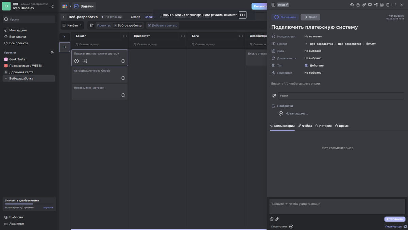
Task: Open Баги column three-dot menu
Action: point(241,36)
